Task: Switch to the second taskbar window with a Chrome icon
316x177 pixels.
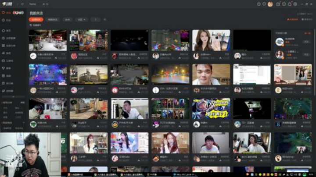Action: click(106, 174)
